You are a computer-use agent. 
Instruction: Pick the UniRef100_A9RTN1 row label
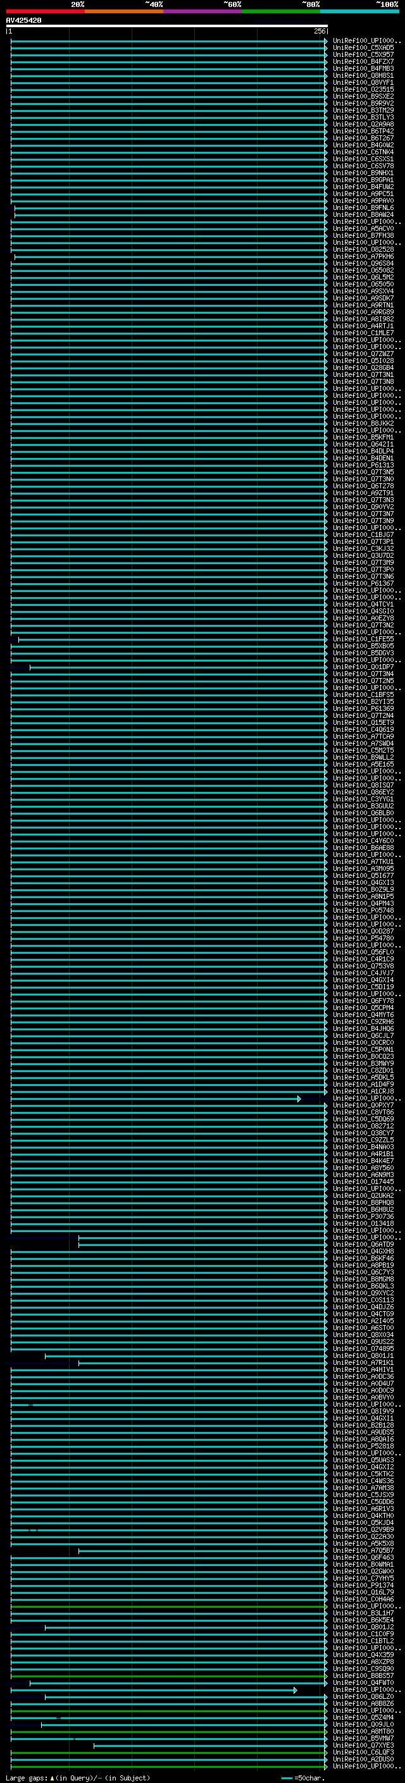pyautogui.click(x=363, y=305)
